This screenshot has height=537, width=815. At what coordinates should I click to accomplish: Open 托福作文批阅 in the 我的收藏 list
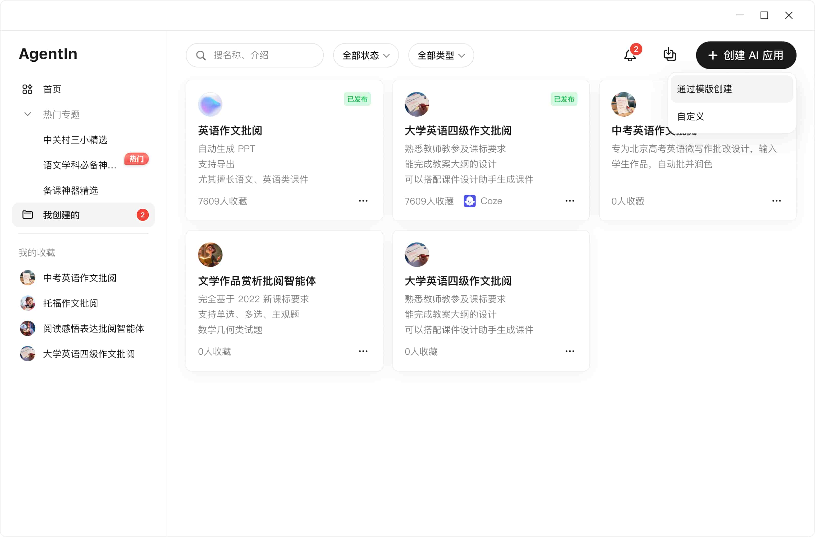[x=70, y=303]
